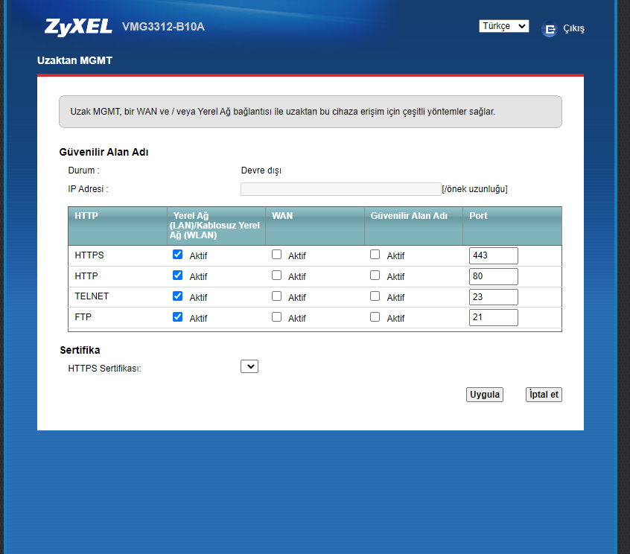Image resolution: width=630 pixels, height=554 pixels.
Task: Click the /önek uzunluğu hint text
Action: [474, 189]
